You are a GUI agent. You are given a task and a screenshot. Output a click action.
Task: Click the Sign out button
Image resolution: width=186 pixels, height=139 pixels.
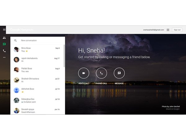(x=177, y=30)
